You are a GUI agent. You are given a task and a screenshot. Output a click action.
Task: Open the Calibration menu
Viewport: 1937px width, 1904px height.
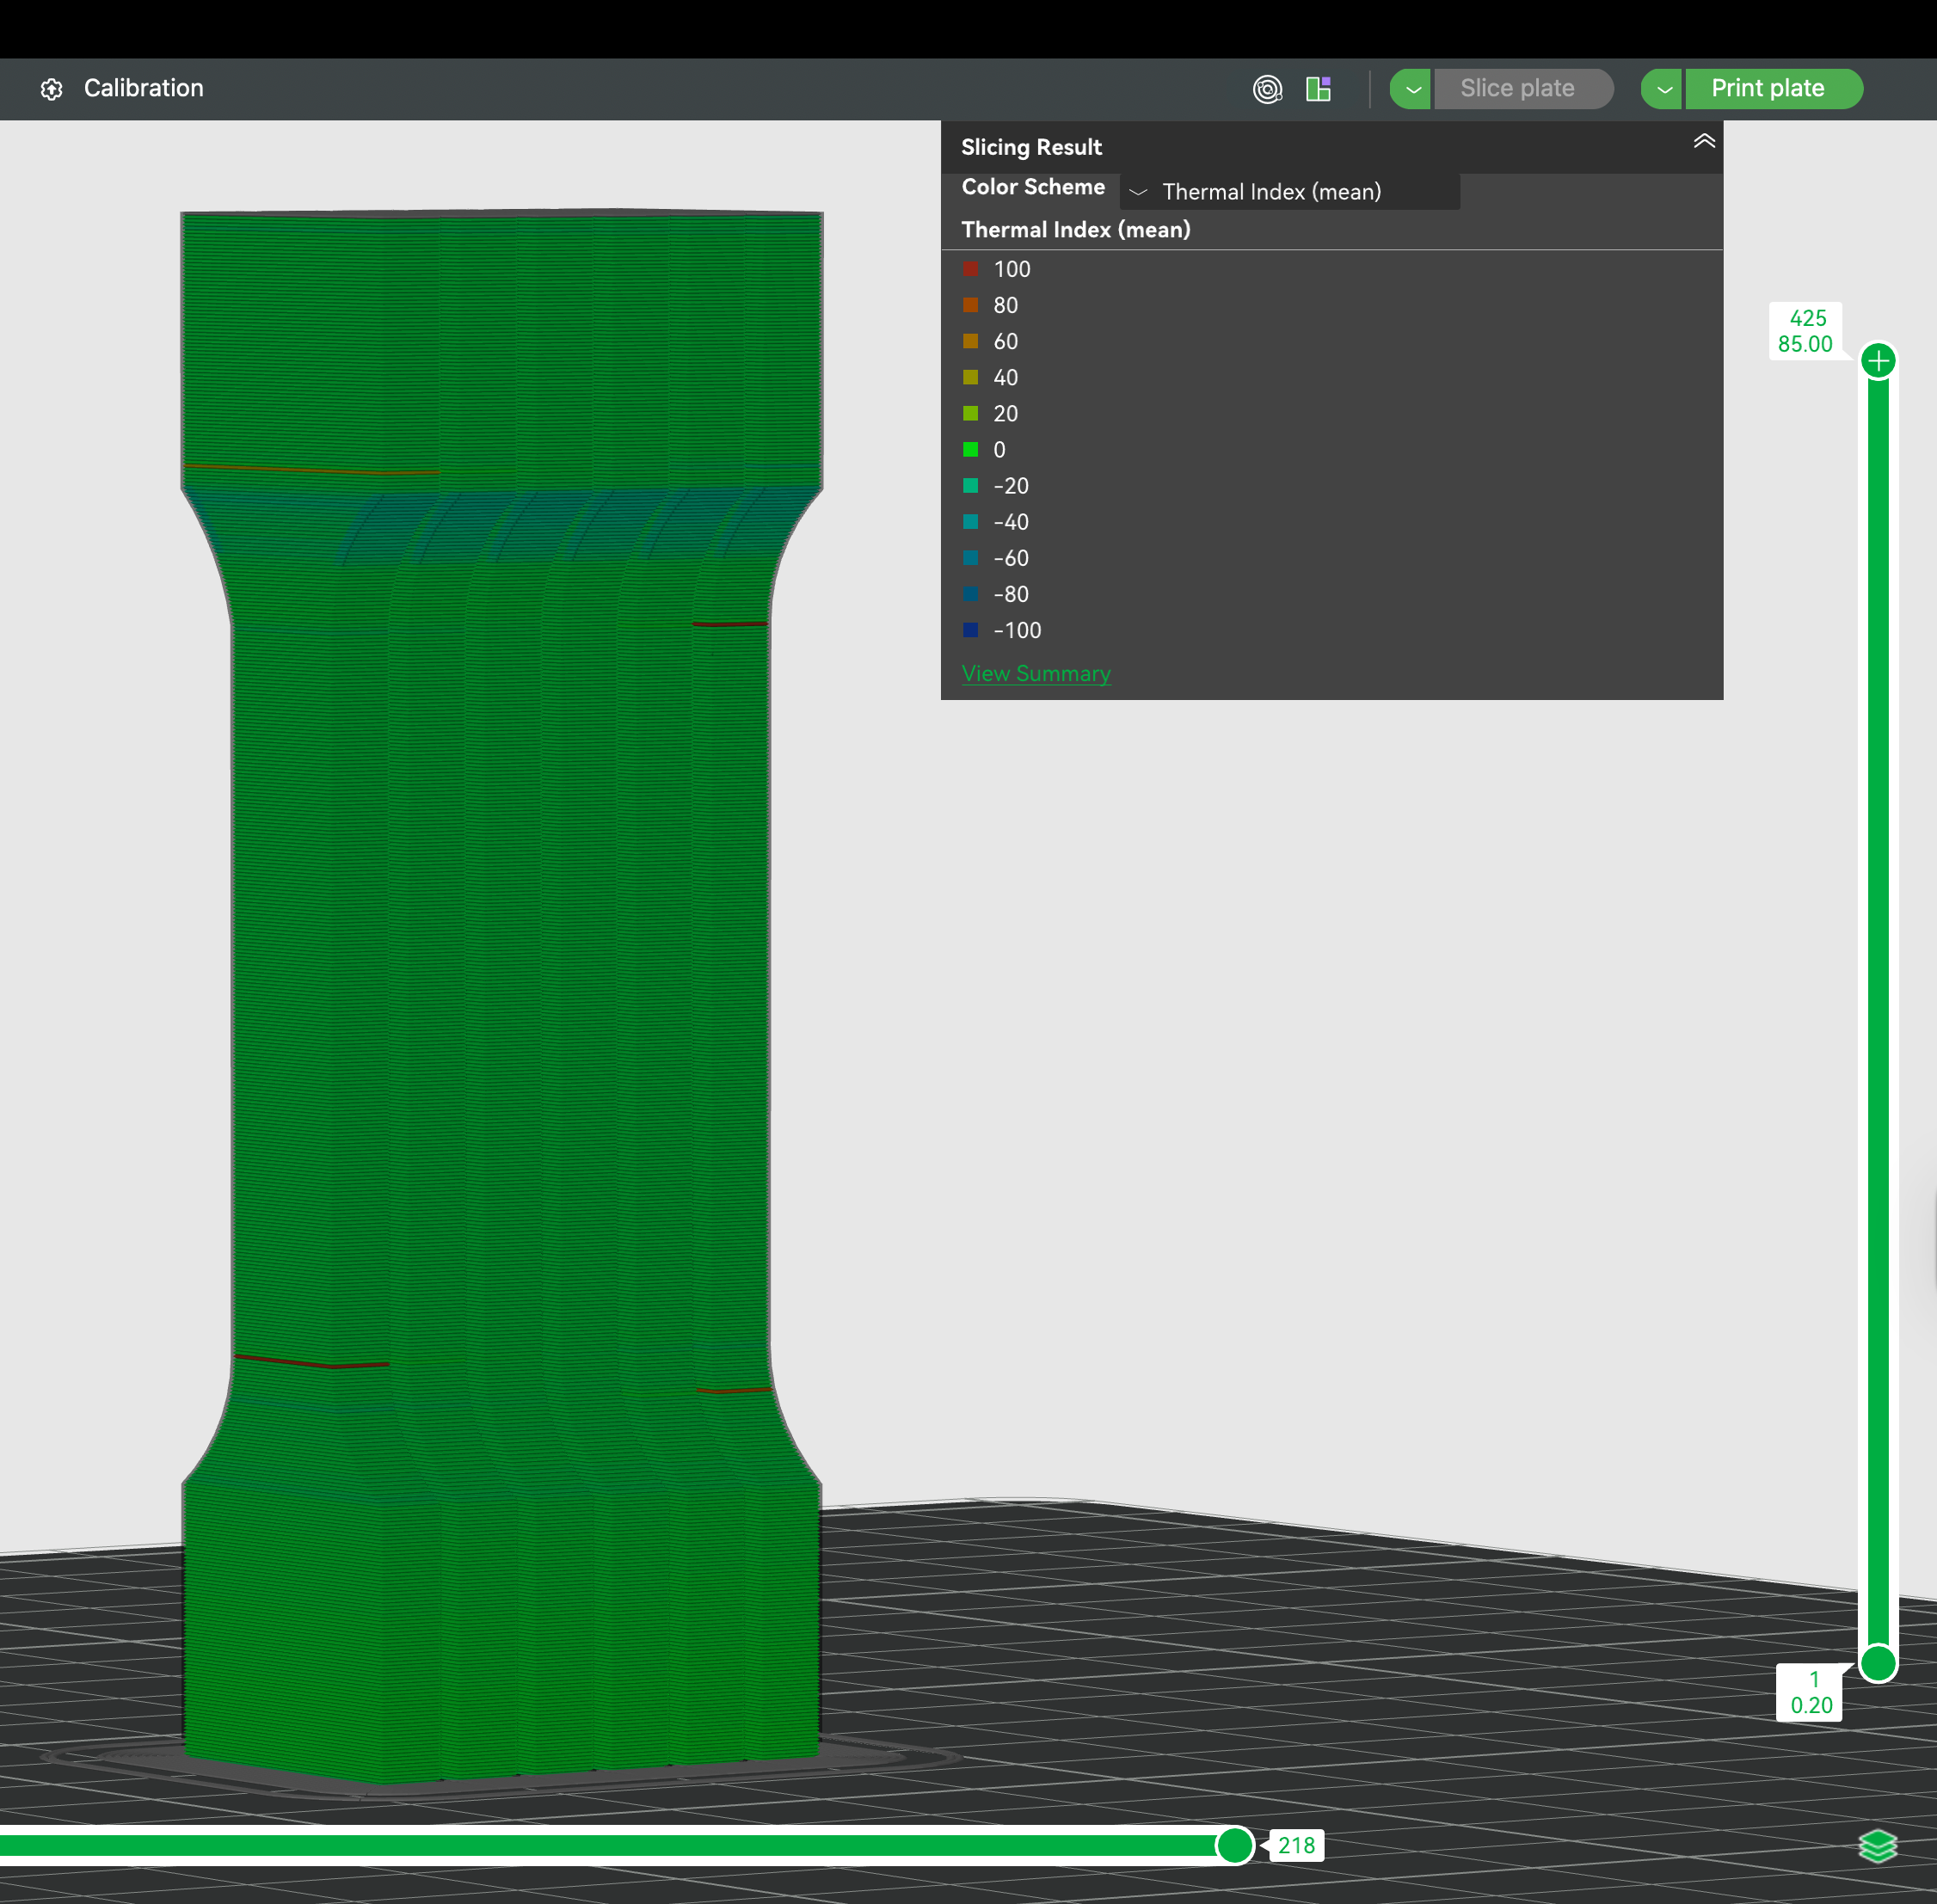143,88
